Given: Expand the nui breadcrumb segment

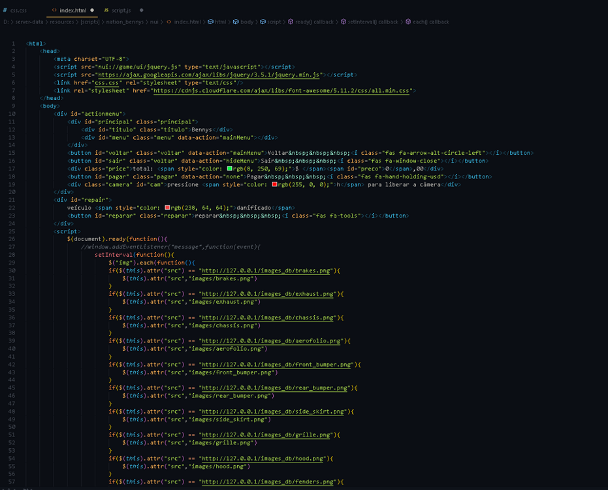Looking at the screenshot, I should (155, 22).
